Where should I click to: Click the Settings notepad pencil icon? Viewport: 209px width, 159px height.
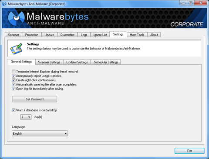(17, 49)
